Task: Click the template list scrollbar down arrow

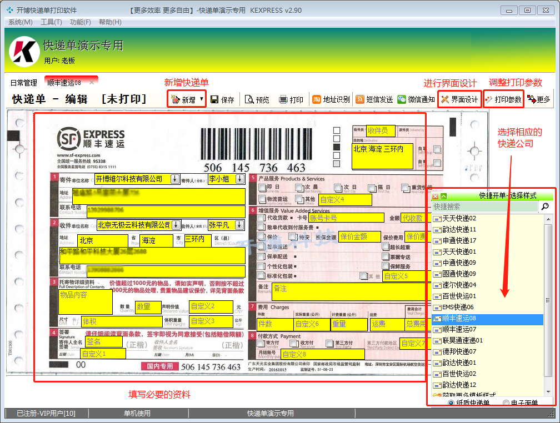Action: pos(548,392)
